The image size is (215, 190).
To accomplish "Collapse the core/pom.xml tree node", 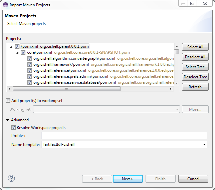I will click(x=17, y=53).
